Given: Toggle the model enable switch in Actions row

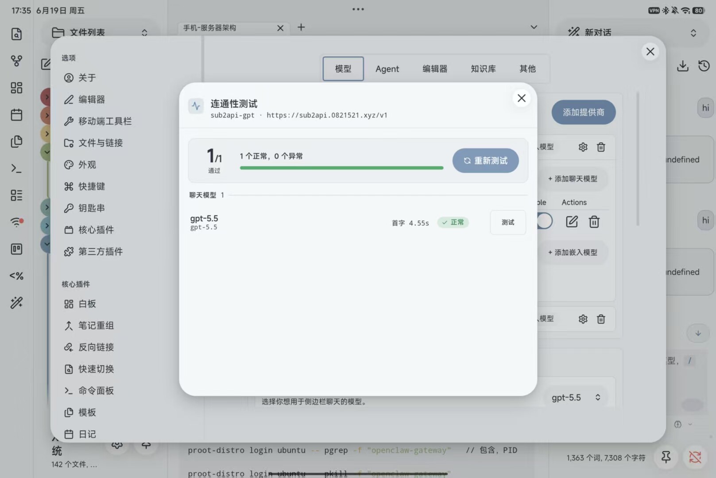Looking at the screenshot, I should [545, 221].
